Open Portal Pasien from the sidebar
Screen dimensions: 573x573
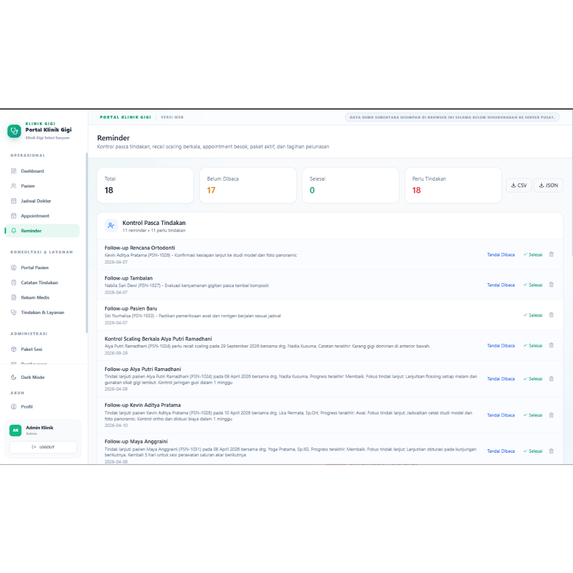tap(42, 267)
